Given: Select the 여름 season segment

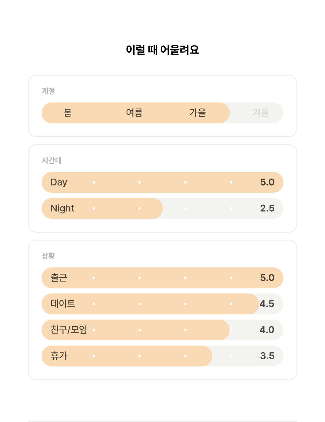Looking at the screenshot, I should (134, 113).
